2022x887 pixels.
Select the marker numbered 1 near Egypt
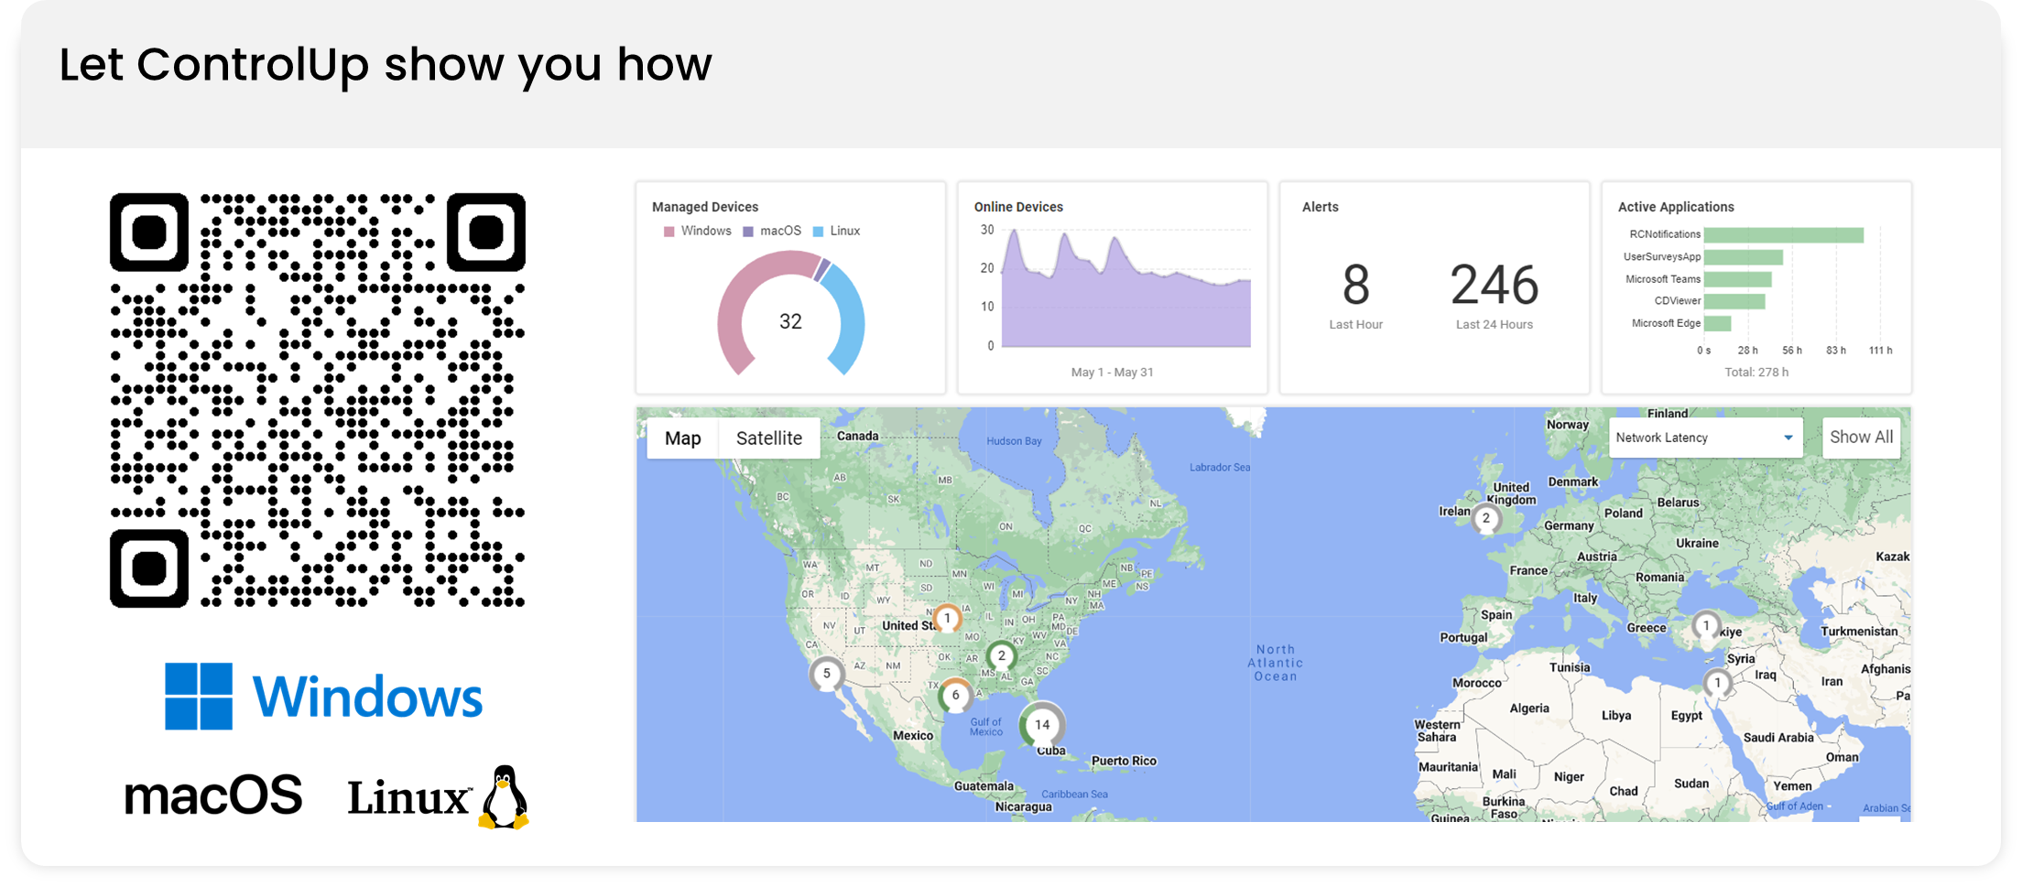(x=1717, y=683)
